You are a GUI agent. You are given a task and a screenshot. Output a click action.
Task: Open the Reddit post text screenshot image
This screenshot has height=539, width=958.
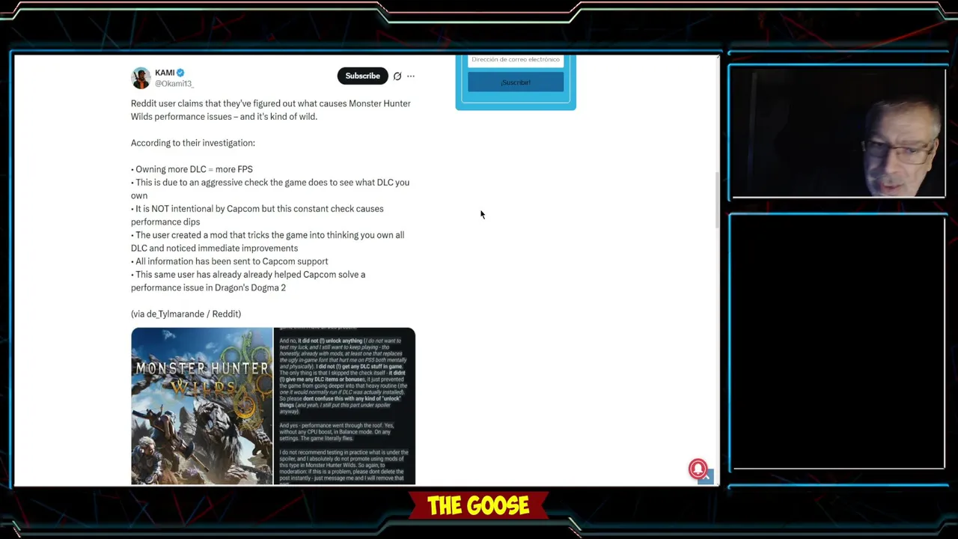344,406
